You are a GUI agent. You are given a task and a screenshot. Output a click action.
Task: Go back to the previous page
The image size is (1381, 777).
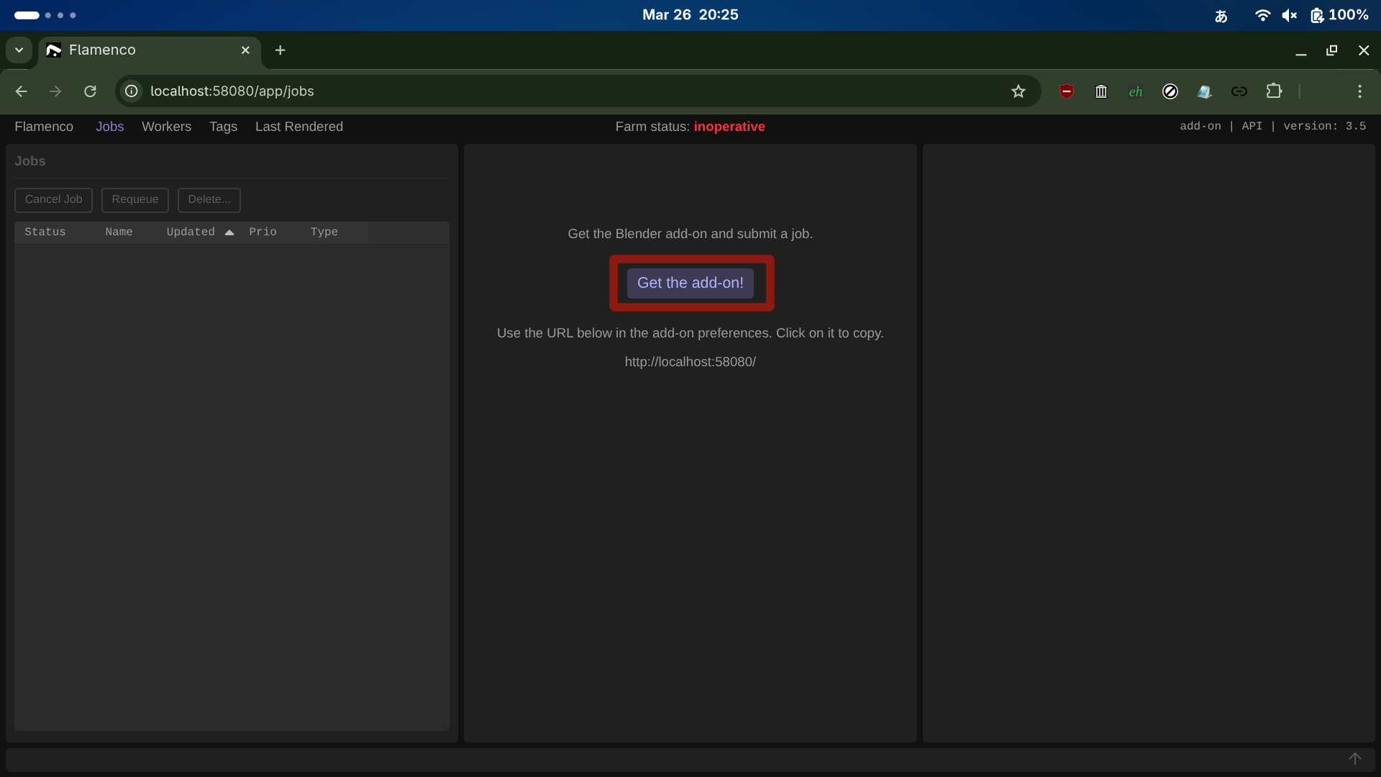coord(22,91)
